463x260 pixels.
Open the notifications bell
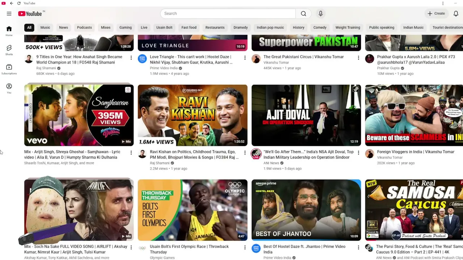(456, 13)
